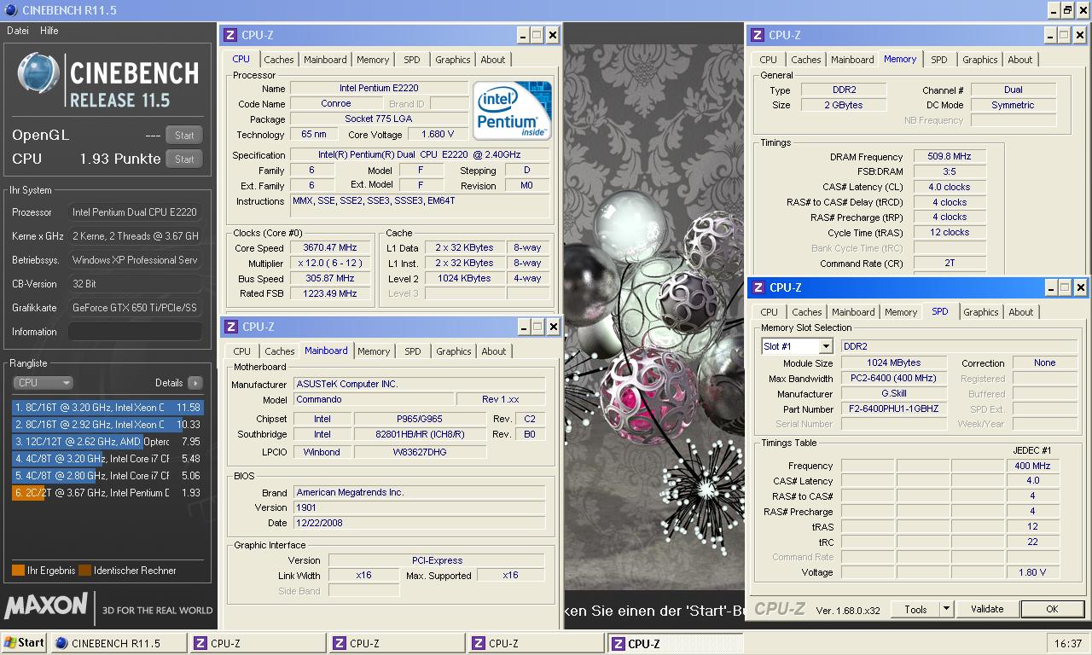Screen dimensions: 1092x655
Task: Click the Validate button
Action: [x=987, y=609]
